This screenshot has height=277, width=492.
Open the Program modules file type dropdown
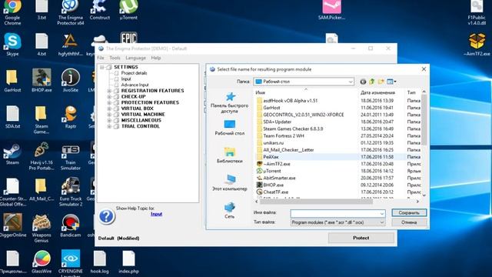coord(337,222)
